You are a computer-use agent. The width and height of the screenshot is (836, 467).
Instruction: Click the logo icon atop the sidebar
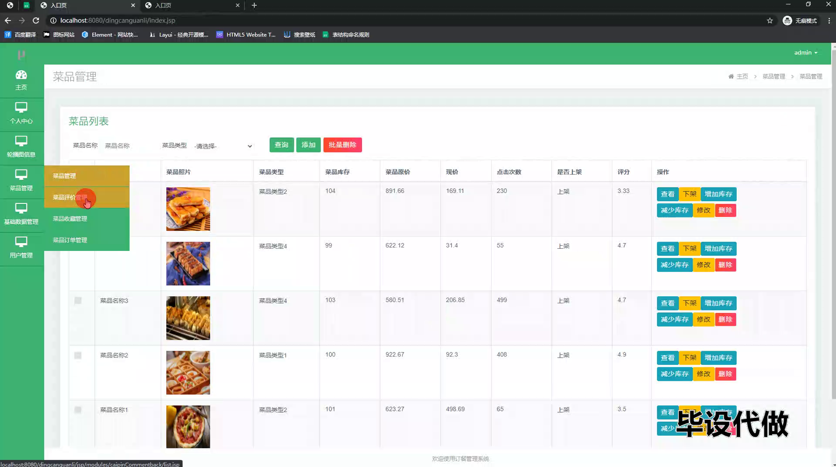21,54
